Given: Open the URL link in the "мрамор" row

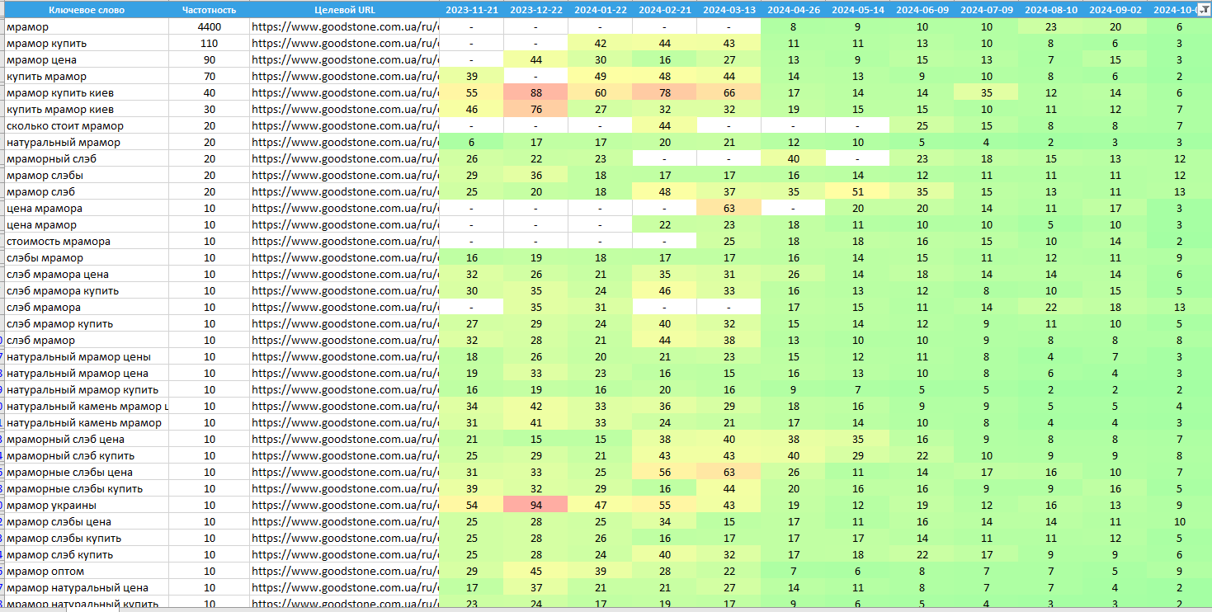Looking at the screenshot, I should pyautogui.click(x=344, y=26).
